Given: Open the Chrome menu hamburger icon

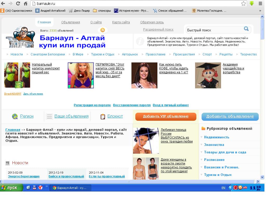Looking at the screenshot, I should pyautogui.click(x=260, y=4).
